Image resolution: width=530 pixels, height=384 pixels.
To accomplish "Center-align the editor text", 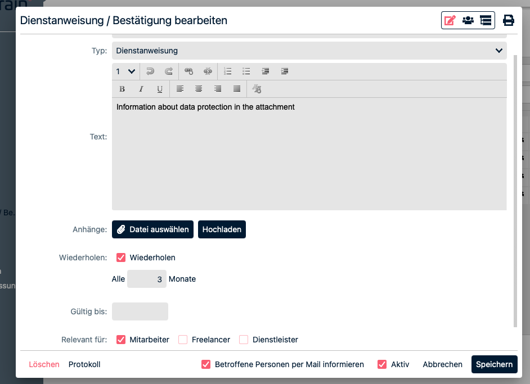I will coord(199,89).
